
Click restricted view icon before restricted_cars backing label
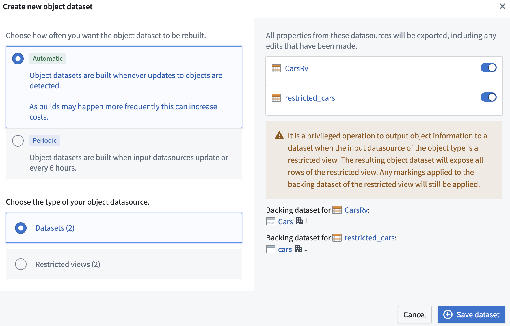click(x=337, y=238)
